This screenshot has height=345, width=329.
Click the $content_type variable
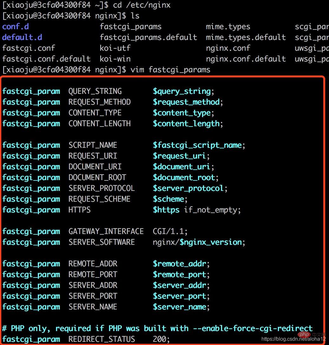click(x=182, y=113)
